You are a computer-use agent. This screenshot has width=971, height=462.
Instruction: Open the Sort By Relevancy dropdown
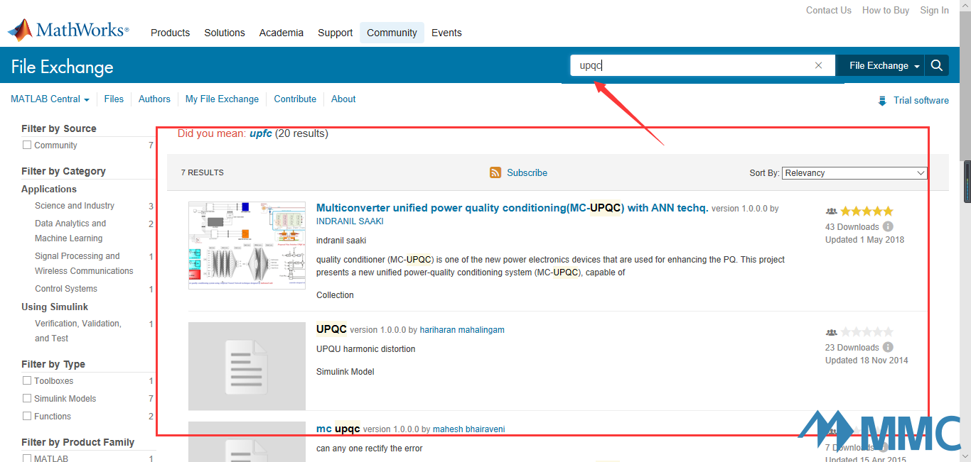pyautogui.click(x=854, y=173)
